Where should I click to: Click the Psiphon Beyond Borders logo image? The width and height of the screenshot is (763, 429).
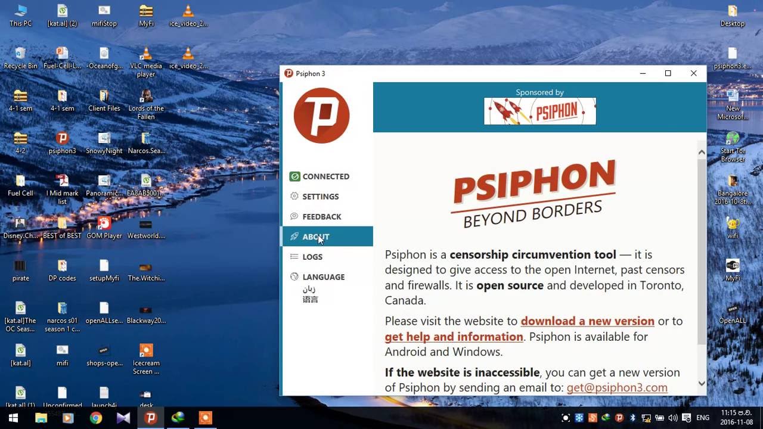(x=534, y=194)
